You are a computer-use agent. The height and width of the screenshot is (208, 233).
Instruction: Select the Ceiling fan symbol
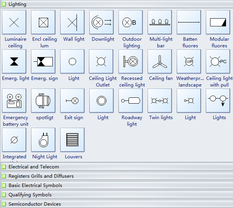click(x=160, y=61)
